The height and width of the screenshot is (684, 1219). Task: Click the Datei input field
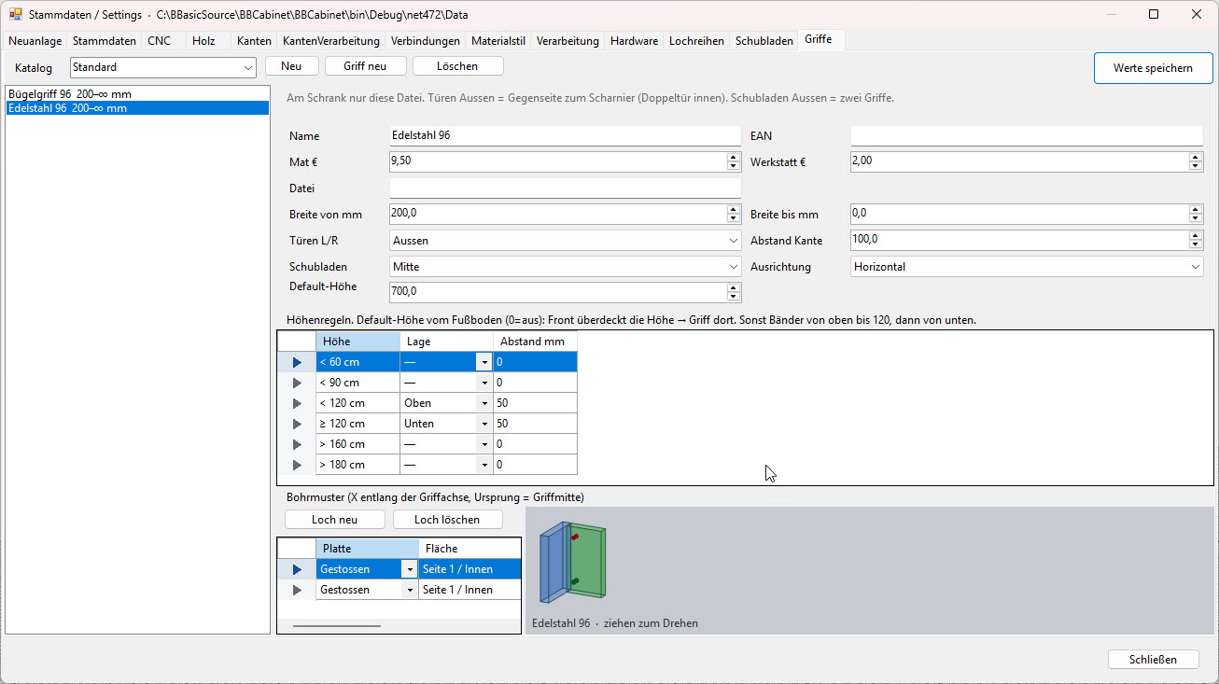565,188
